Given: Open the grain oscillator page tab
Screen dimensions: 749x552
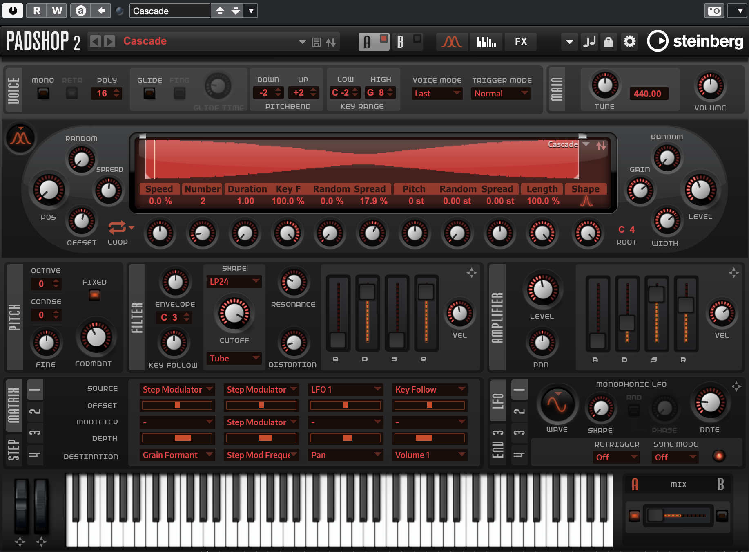Looking at the screenshot, I should [451, 41].
